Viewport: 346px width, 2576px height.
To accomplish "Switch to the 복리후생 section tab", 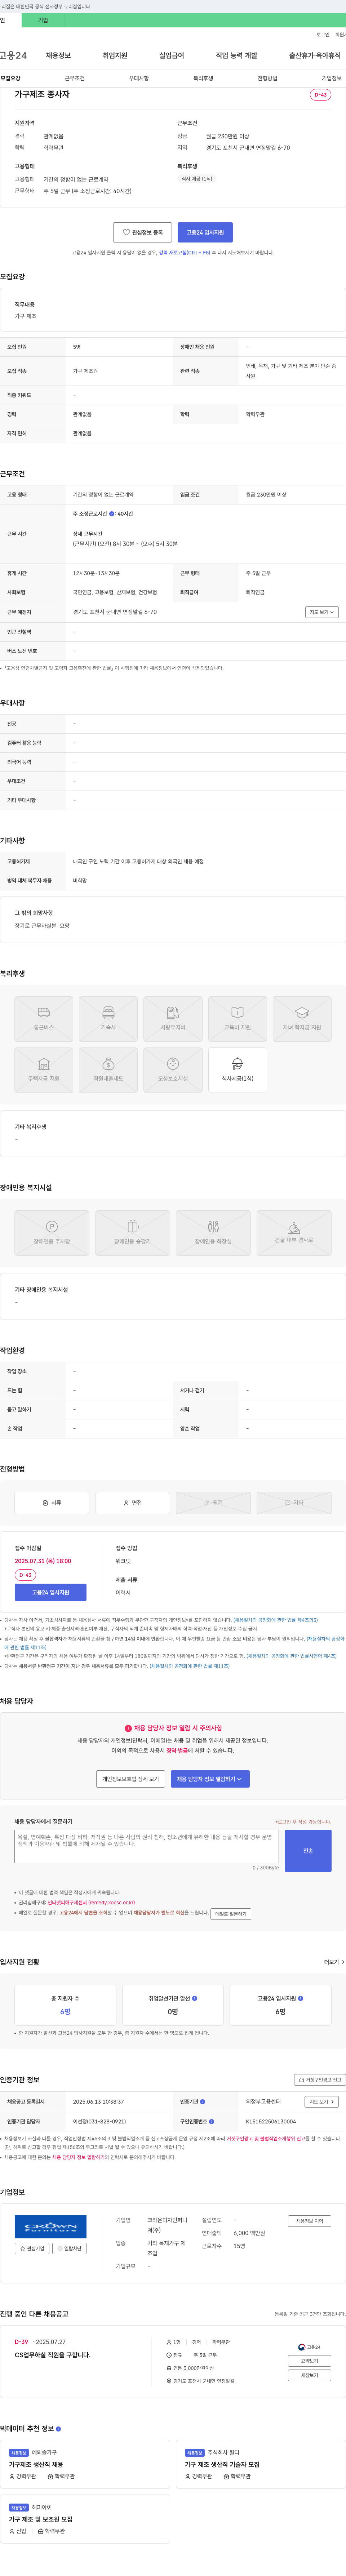I will pos(203,78).
